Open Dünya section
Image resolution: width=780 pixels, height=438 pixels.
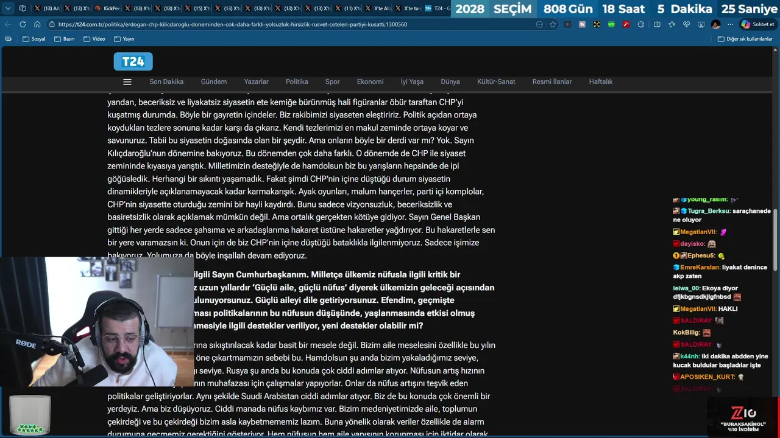450,82
